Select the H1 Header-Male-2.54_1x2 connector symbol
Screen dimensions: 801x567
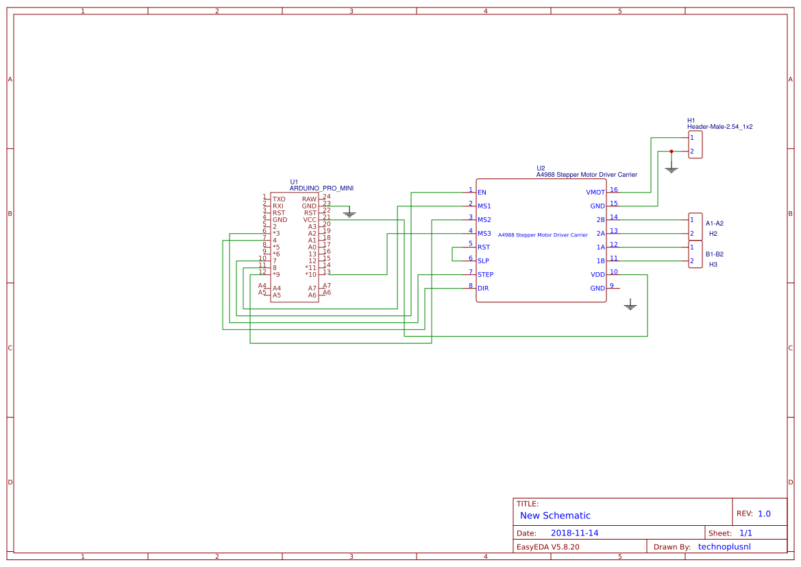(695, 144)
